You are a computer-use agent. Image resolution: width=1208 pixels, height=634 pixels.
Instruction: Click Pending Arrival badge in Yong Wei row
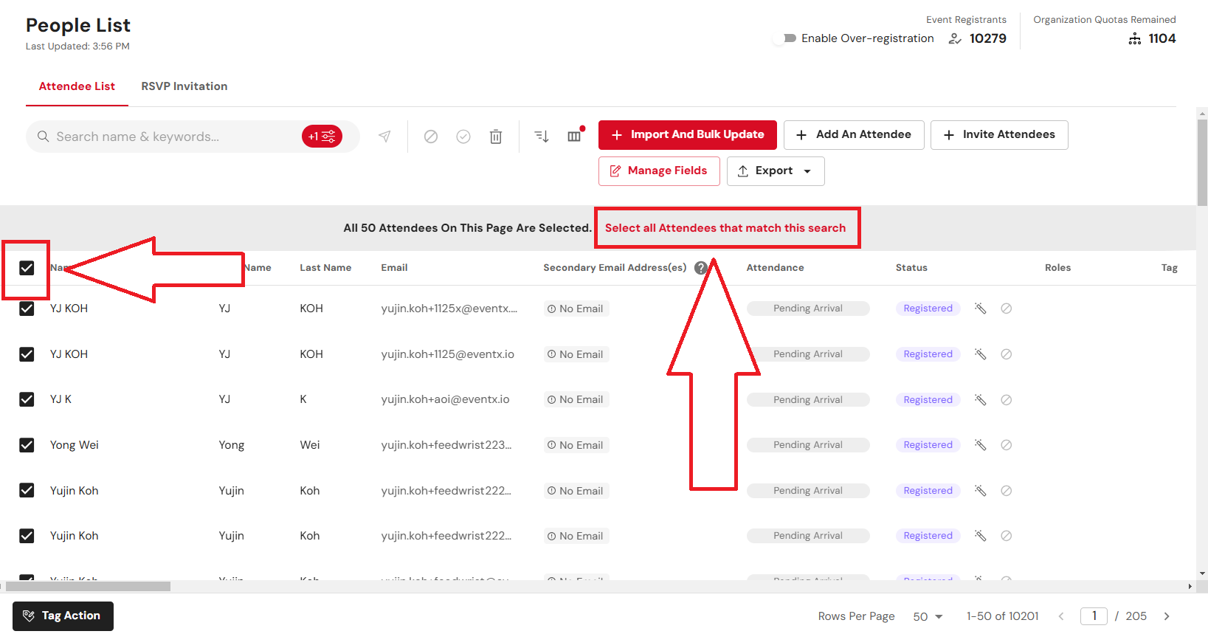[x=808, y=445]
